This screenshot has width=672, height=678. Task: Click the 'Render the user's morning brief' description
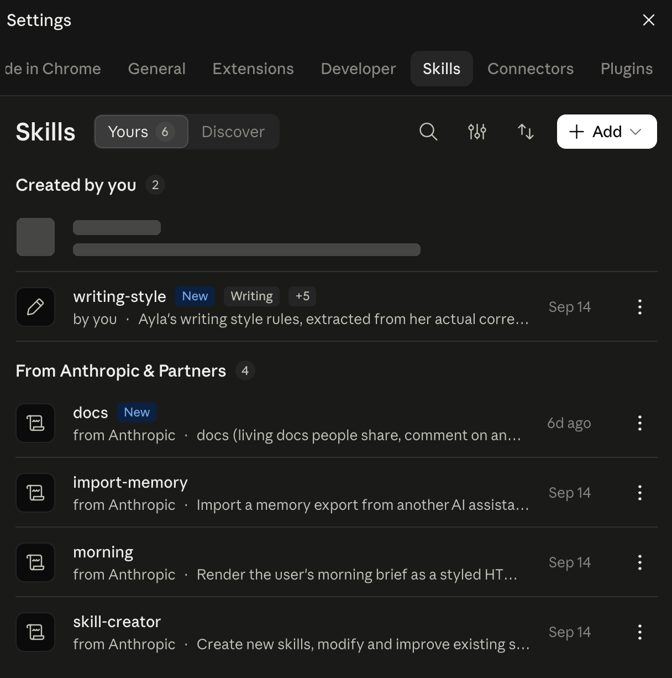pyautogui.click(x=357, y=575)
